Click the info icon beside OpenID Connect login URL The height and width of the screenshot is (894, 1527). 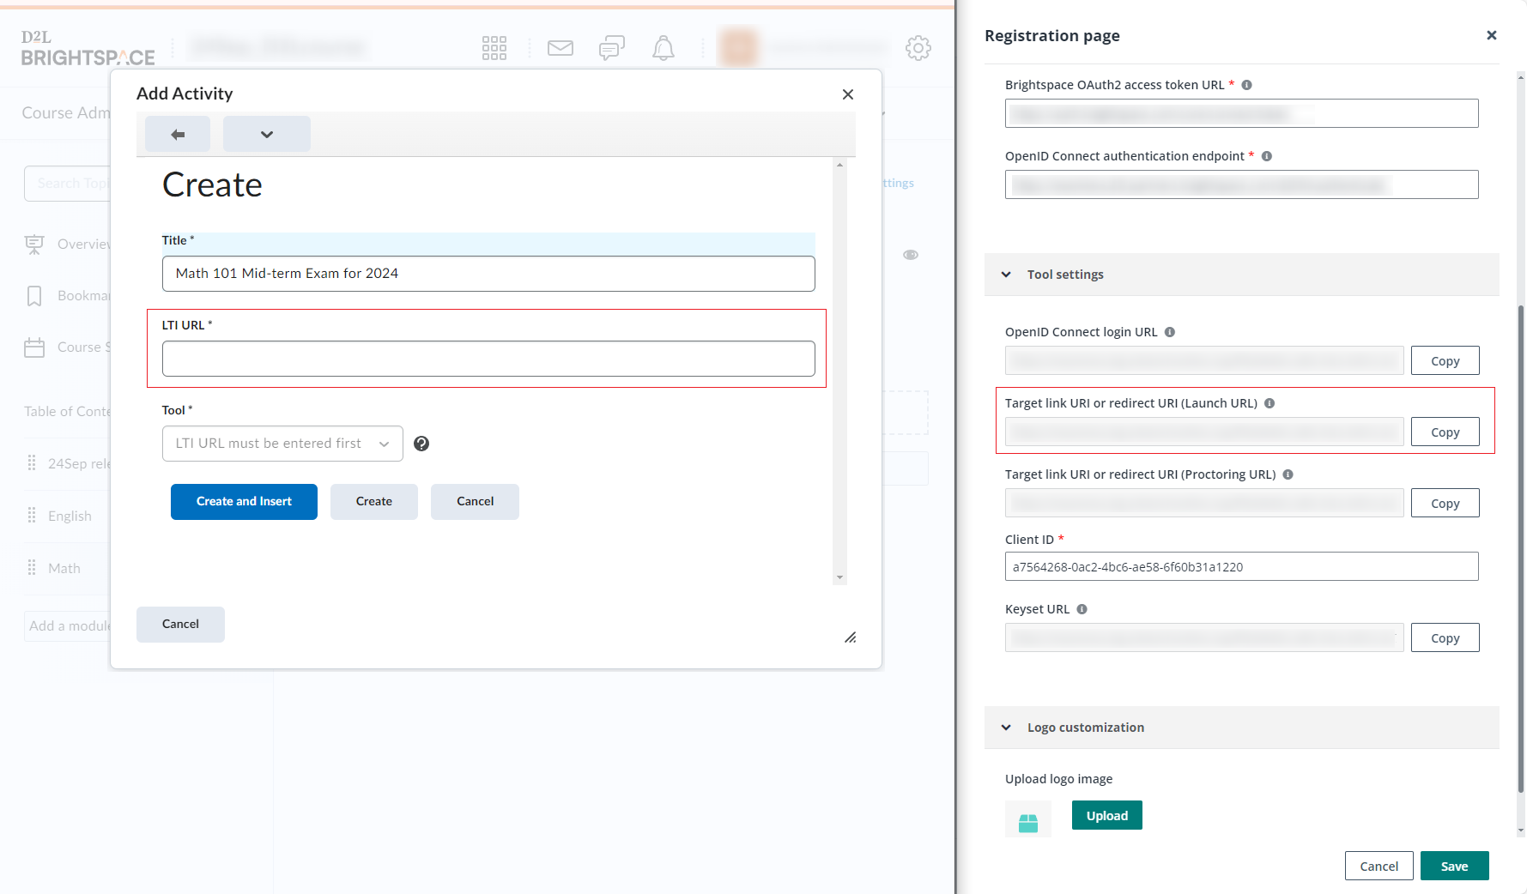click(x=1170, y=332)
